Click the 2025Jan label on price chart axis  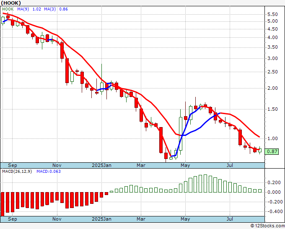click(x=101, y=165)
